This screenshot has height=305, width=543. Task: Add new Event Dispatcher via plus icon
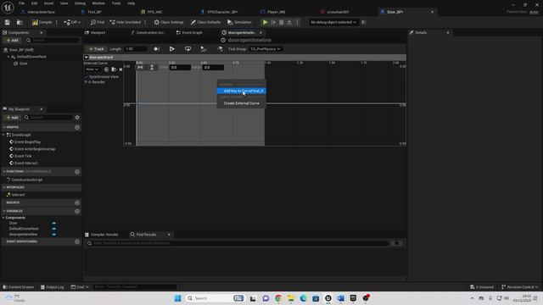tap(77, 241)
